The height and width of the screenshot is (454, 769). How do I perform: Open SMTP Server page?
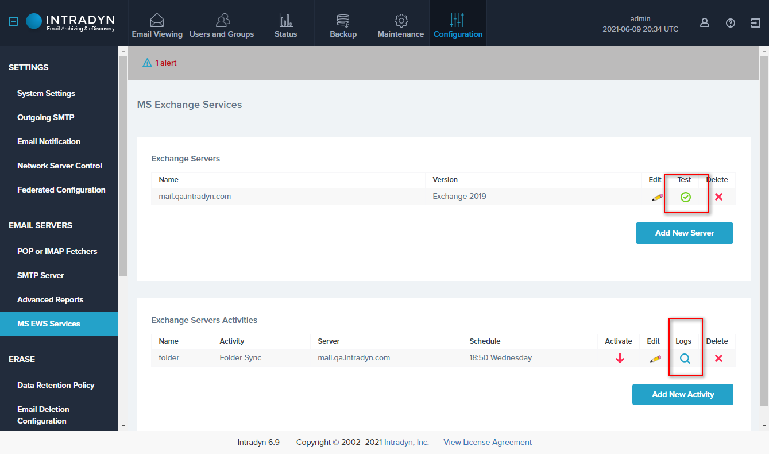pos(40,275)
